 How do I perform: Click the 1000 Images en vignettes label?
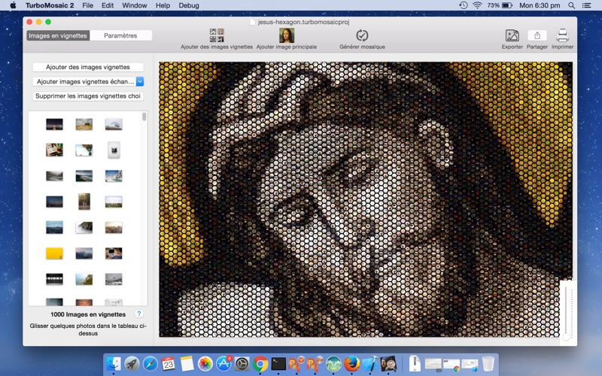coord(88,314)
